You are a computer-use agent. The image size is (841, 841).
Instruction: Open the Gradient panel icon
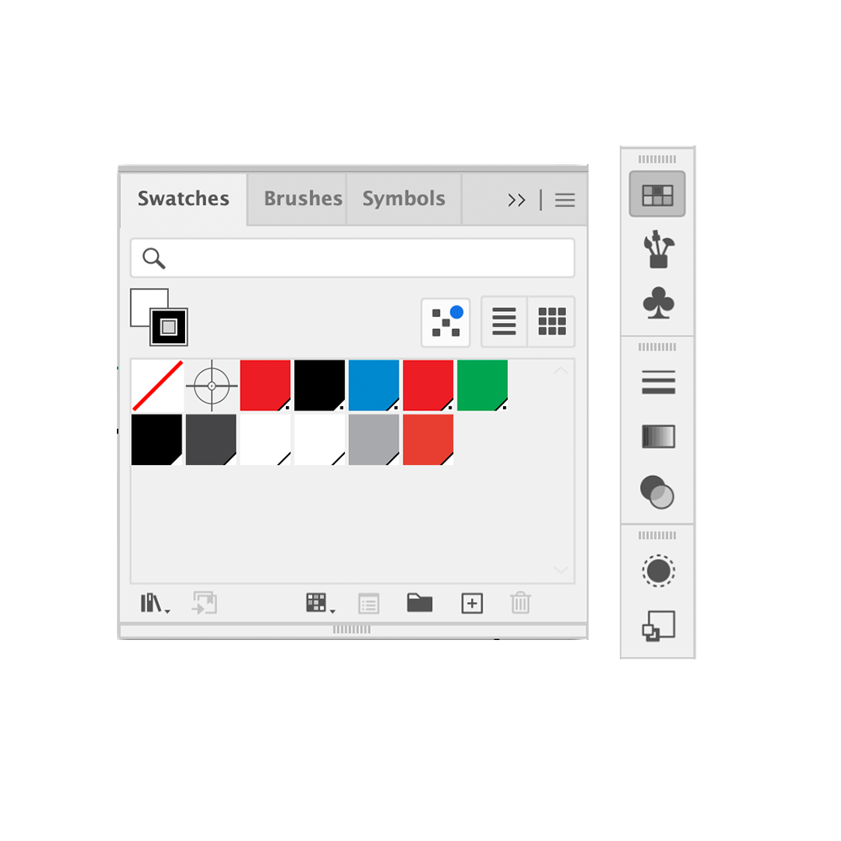tap(659, 436)
